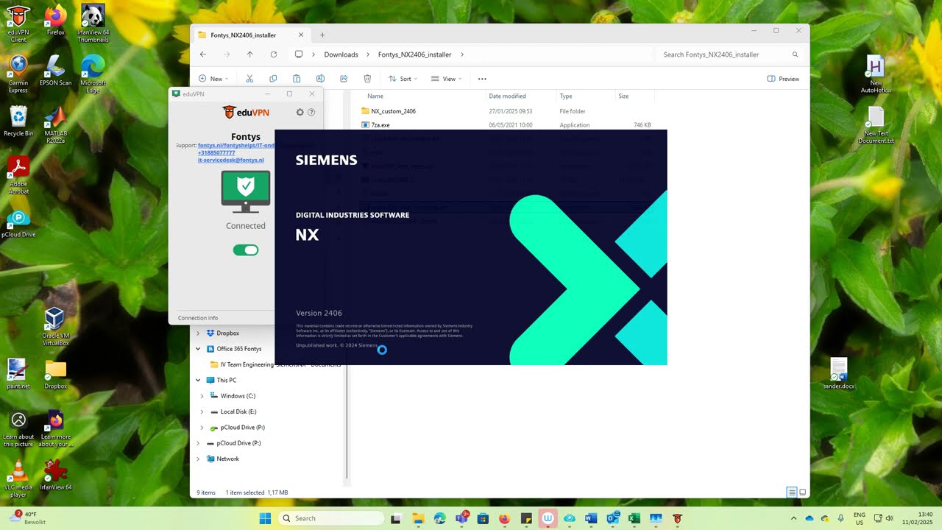The image size is (942, 530).
Task: Select pCloud Drive (P:) under This PC
Action: click(x=242, y=427)
